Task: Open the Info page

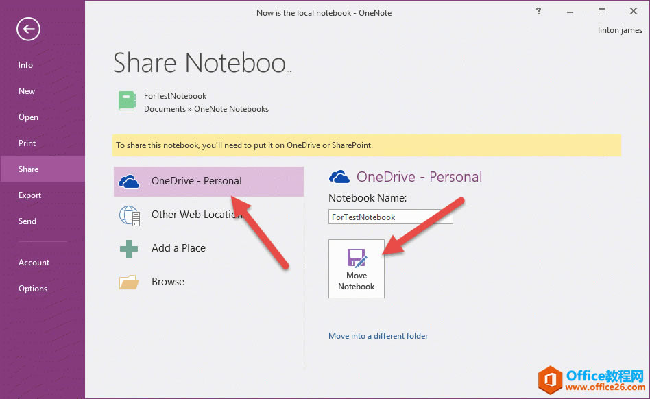Action: [26, 65]
